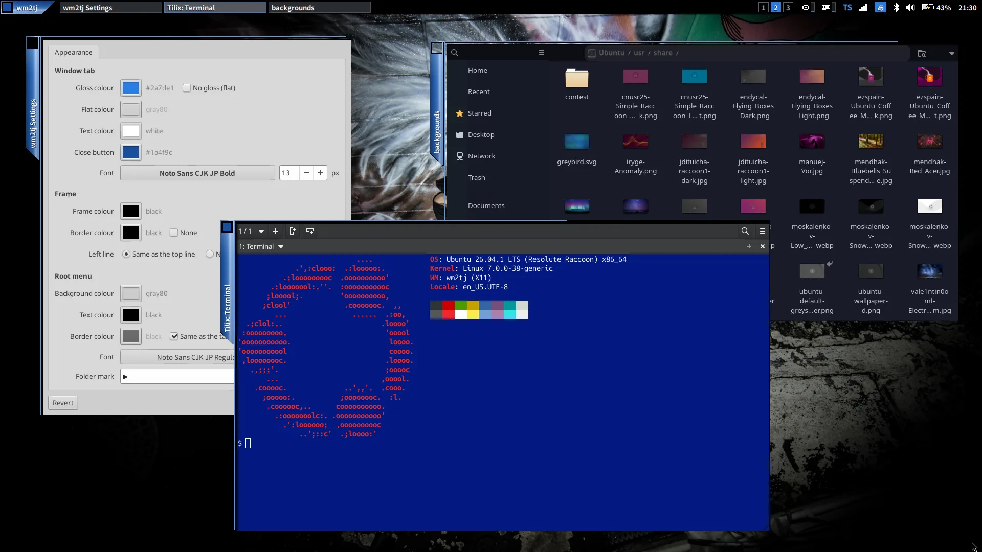Screen dimensions: 982x552
Task: Open the volume tray icon
Action: coord(910,8)
